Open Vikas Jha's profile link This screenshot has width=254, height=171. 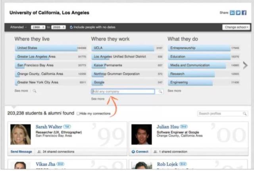46,164
